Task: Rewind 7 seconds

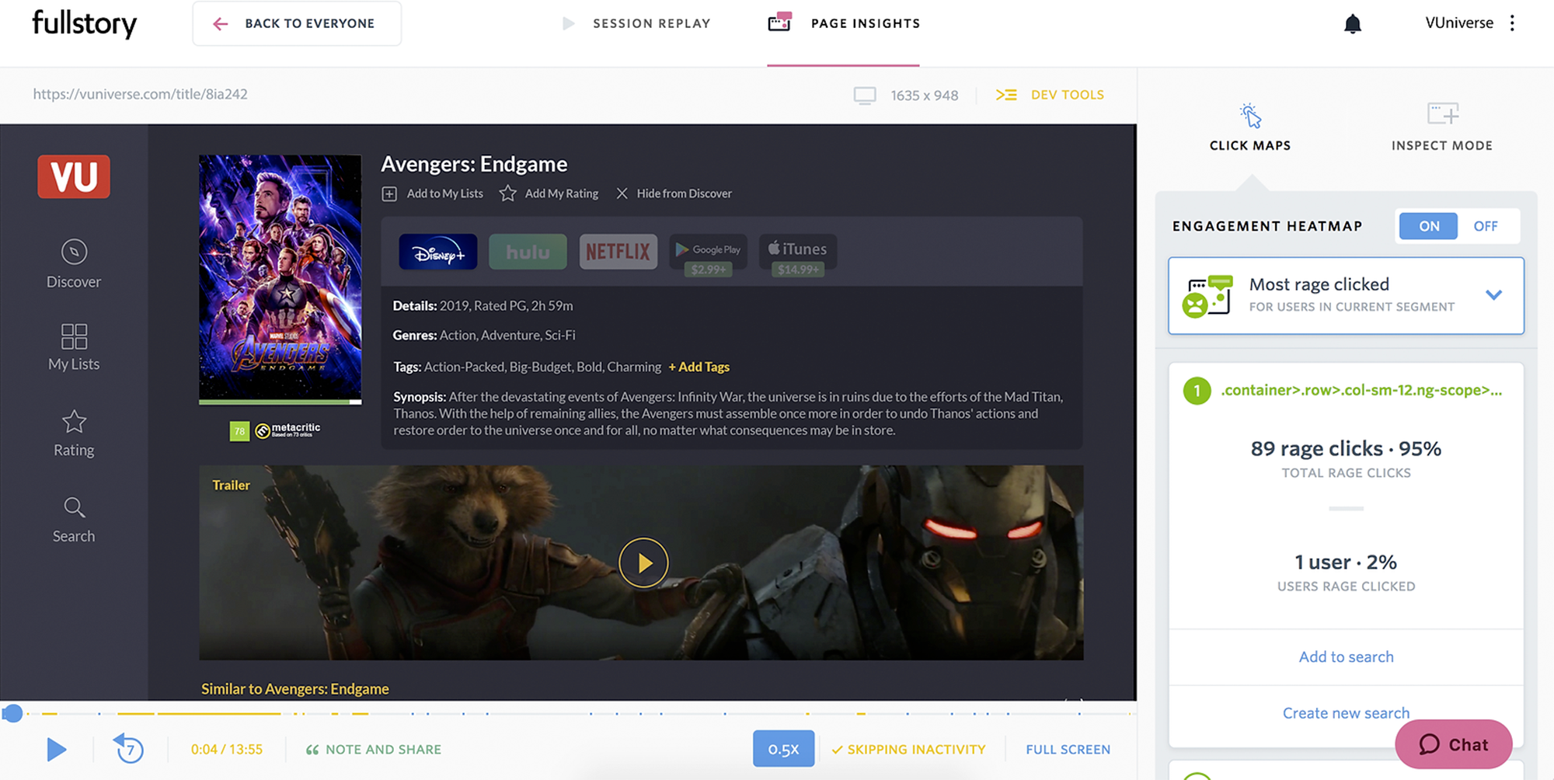Action: [x=129, y=749]
